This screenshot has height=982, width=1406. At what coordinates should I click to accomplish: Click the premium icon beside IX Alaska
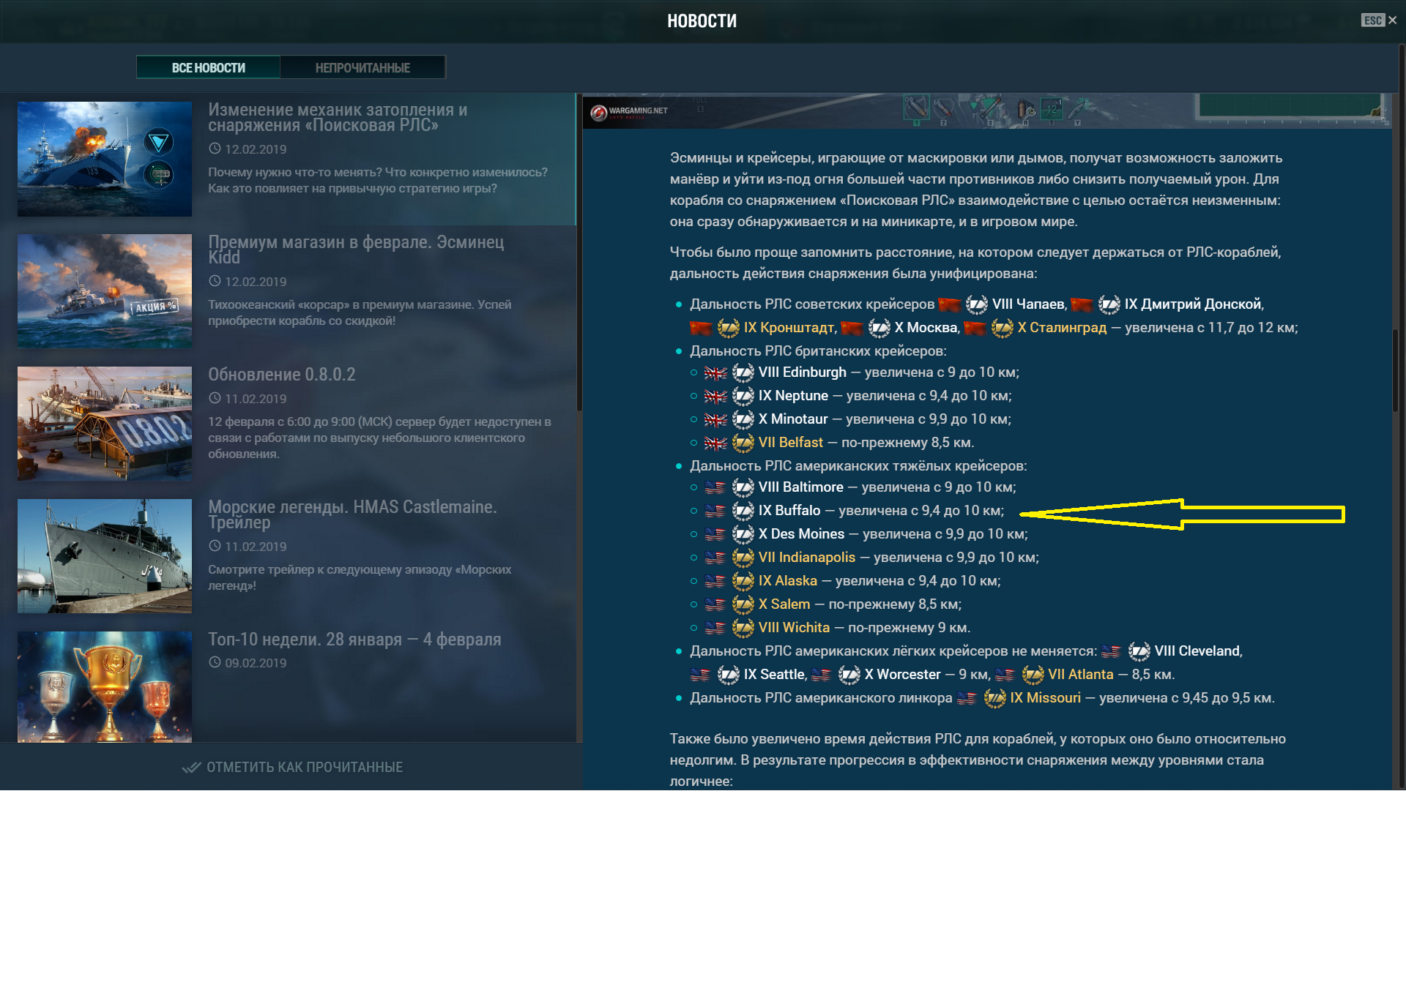click(743, 581)
